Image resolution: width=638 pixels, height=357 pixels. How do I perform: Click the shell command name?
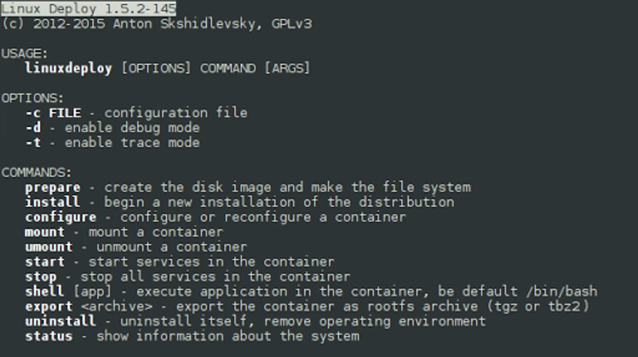[x=44, y=292]
